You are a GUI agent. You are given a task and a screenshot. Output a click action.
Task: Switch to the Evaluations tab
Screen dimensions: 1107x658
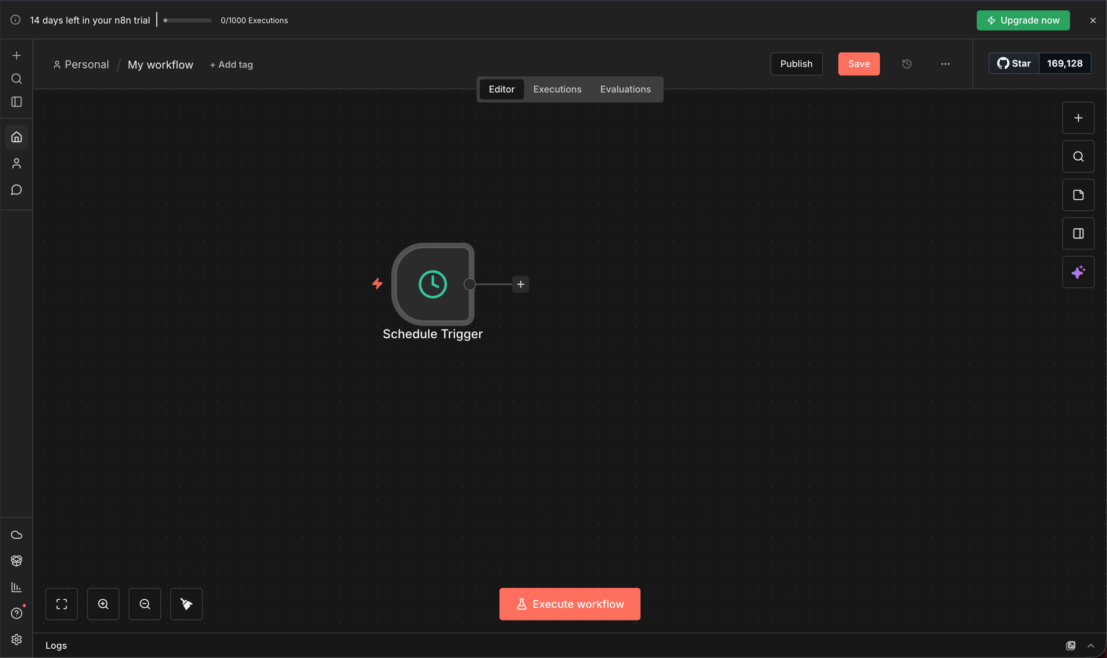625,89
